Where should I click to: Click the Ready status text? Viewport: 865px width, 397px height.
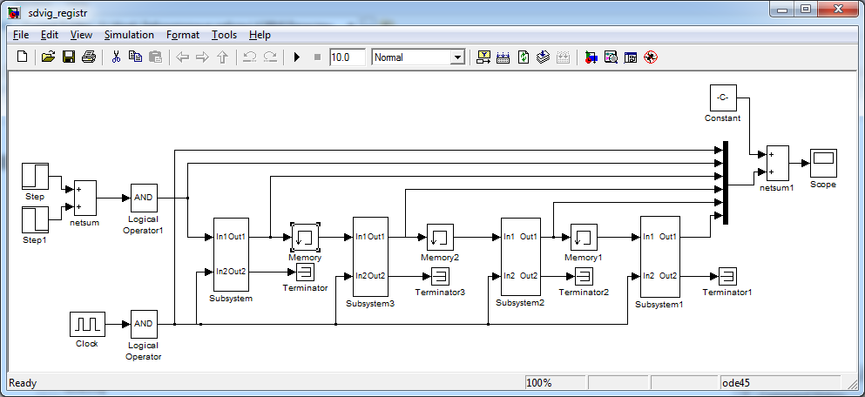click(x=24, y=383)
